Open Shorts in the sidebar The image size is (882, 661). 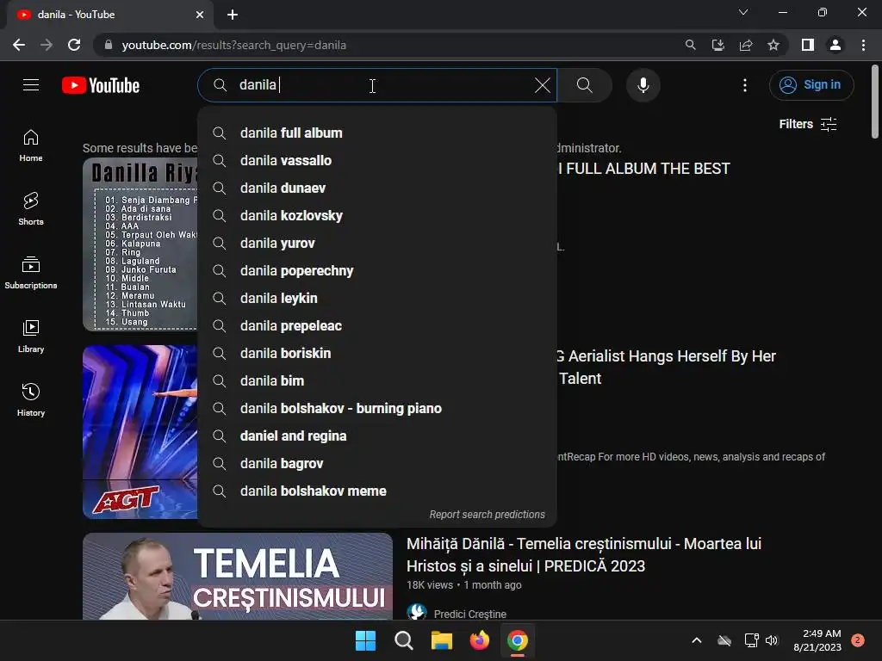(x=31, y=209)
